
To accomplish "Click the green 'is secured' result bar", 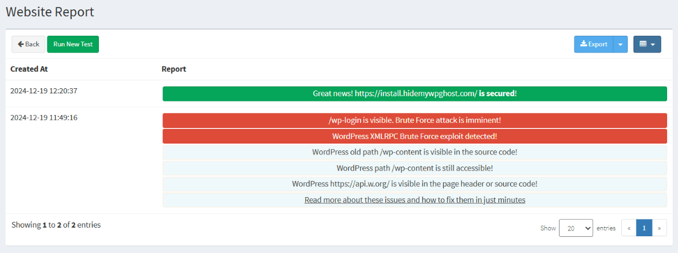I will pos(414,93).
